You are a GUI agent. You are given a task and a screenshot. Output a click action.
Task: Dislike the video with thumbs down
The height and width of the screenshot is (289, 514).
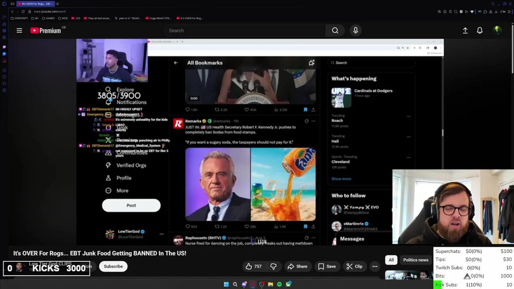pyautogui.click(x=273, y=267)
